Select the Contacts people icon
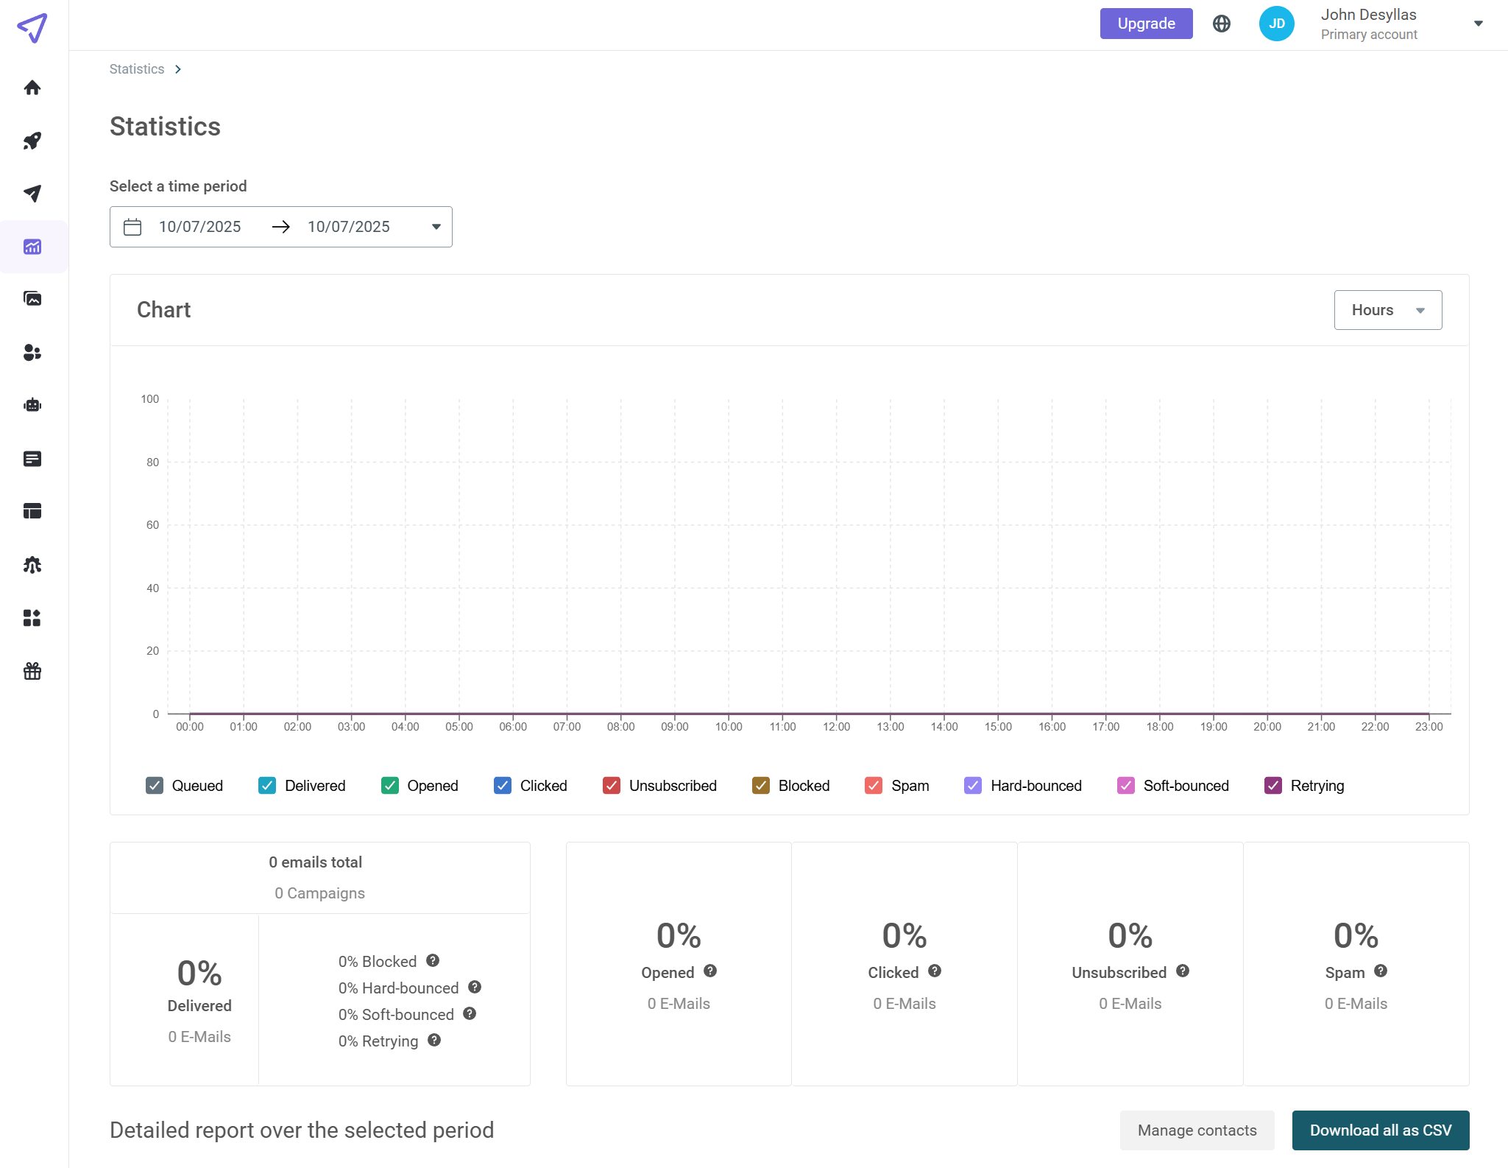1508x1168 pixels. coord(32,353)
